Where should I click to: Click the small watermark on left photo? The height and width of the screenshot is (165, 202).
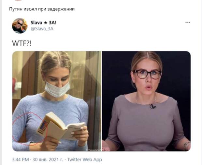click(93, 150)
